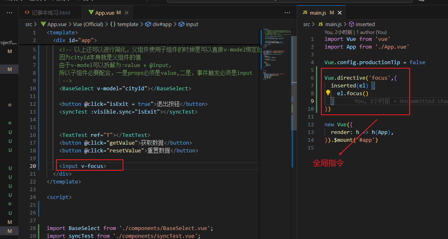Close the main.js tab

coord(340,13)
